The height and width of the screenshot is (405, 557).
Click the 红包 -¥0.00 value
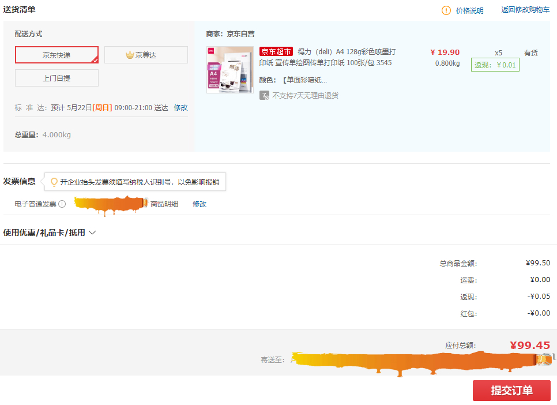[x=539, y=313]
